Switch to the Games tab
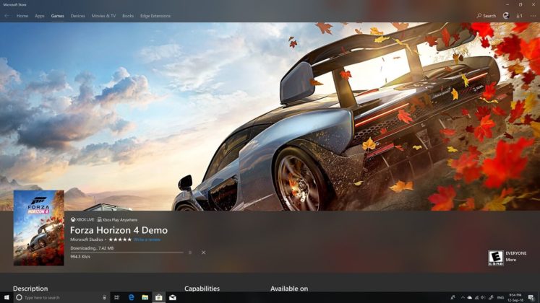Screen dimensions: 540x303 (x=58, y=16)
